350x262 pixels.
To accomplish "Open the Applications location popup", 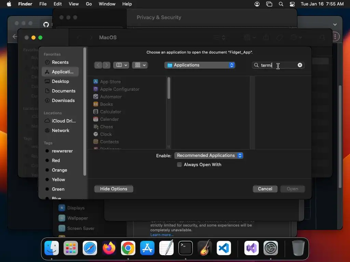I will (200, 65).
